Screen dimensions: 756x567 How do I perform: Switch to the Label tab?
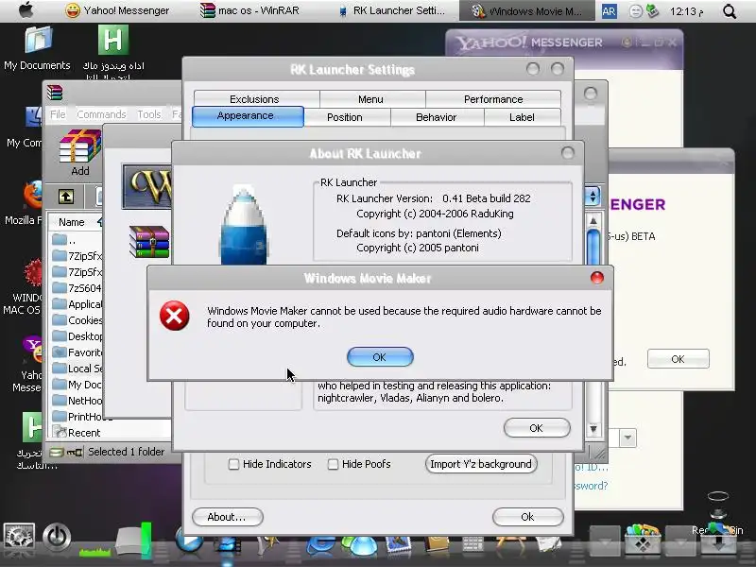(x=522, y=117)
